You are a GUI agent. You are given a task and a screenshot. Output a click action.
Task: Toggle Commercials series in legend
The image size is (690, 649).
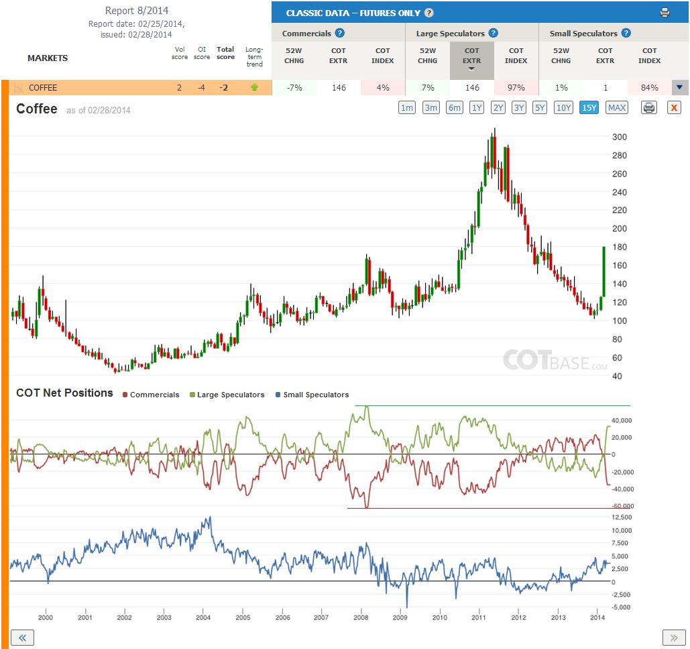coord(151,395)
